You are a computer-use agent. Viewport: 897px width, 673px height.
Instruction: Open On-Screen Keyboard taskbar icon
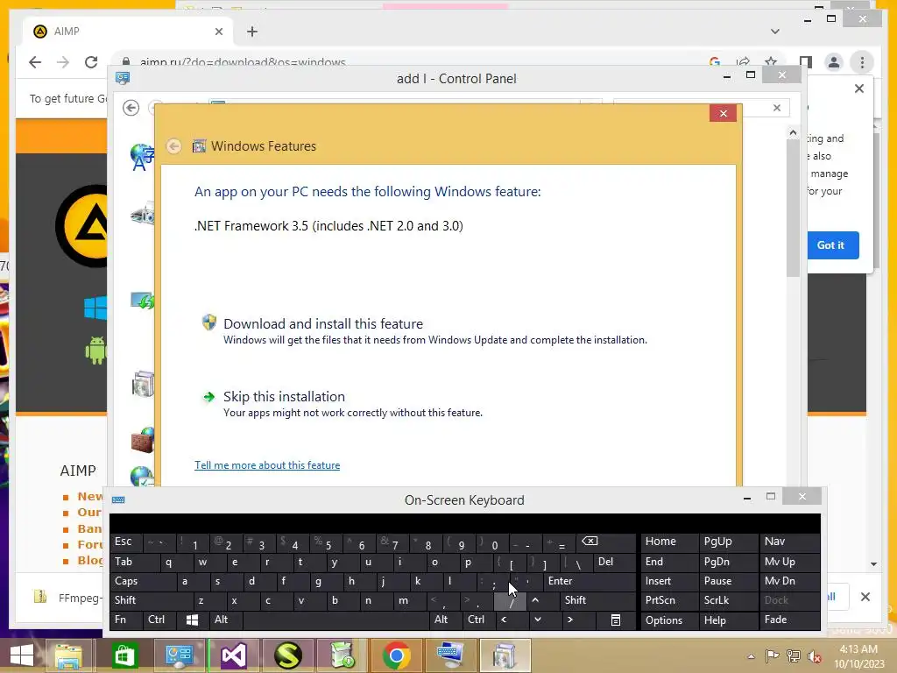451,655
